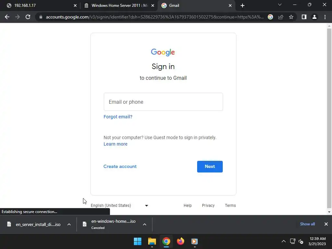Expand en_server_install_di...iso download options

[69, 224]
